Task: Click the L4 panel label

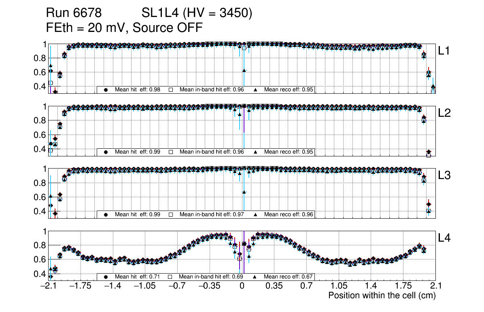Action: tap(445, 238)
